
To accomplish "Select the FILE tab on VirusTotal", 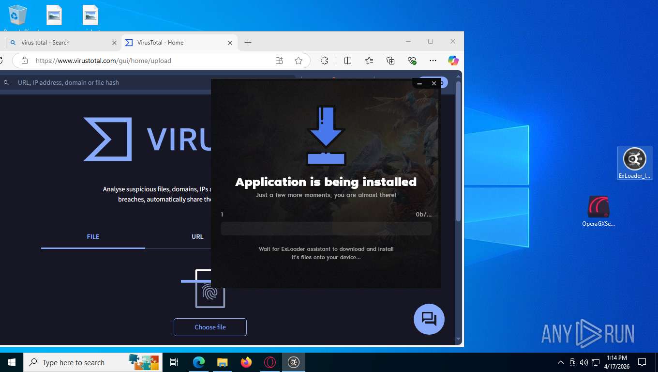I will click(93, 237).
